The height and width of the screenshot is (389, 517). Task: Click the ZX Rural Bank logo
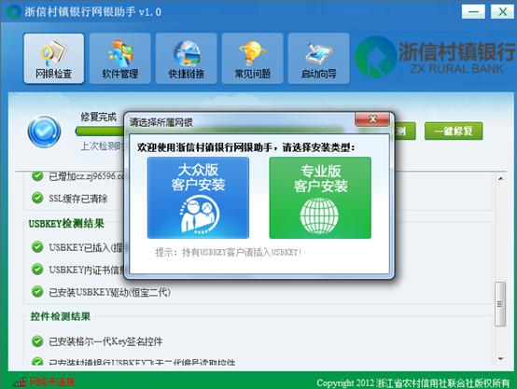[435, 57]
